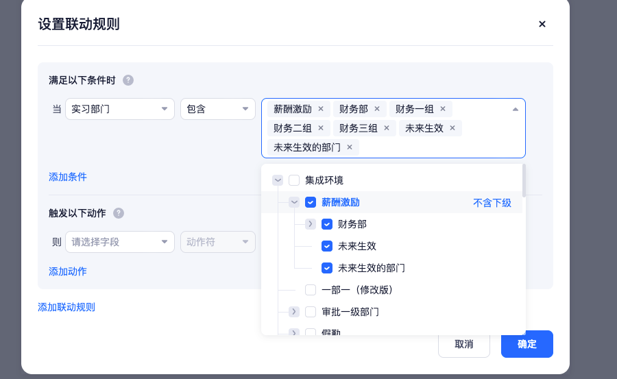Close the 设置联动规则 dialog
Image resolution: width=617 pixels, height=379 pixels.
(542, 24)
